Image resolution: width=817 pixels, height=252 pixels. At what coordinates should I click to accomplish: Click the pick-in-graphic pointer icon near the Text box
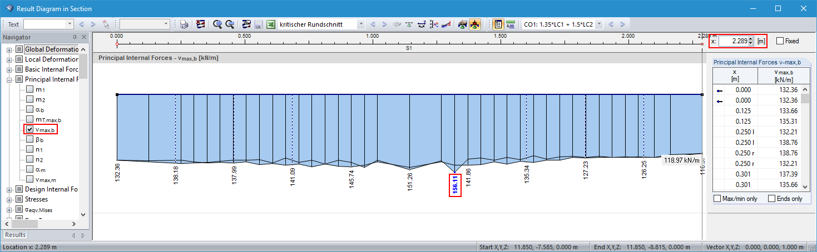click(106, 24)
